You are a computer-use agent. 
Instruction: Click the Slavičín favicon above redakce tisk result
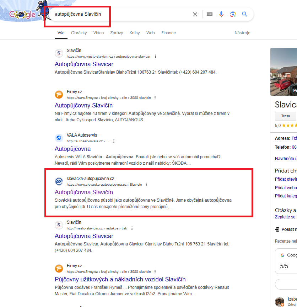click(x=59, y=225)
